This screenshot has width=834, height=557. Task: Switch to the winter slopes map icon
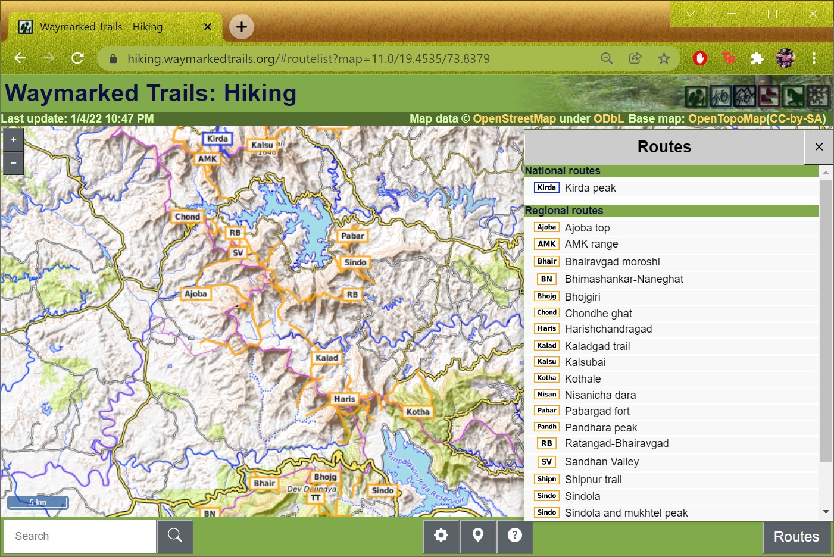pos(818,96)
